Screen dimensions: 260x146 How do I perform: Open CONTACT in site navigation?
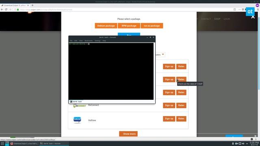pos(206,19)
